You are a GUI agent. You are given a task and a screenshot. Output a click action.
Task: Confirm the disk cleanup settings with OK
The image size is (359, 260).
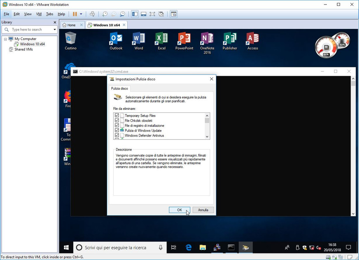coord(179,210)
